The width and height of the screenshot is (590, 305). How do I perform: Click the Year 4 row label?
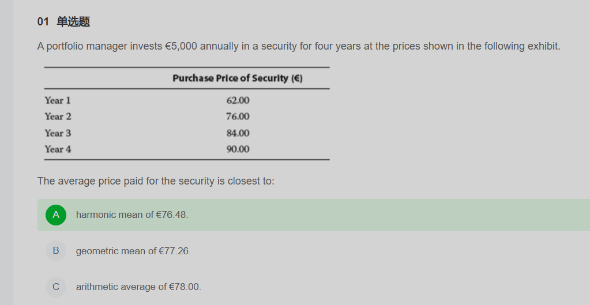click(58, 149)
